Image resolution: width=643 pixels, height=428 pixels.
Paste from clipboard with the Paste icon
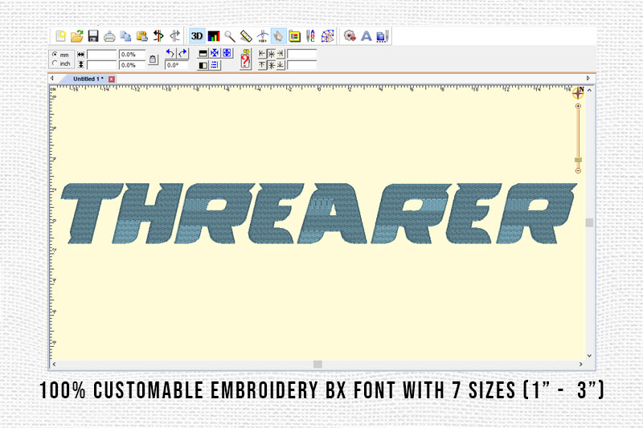click(142, 36)
